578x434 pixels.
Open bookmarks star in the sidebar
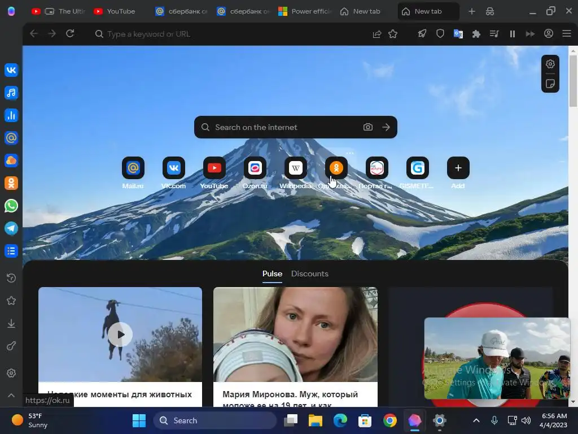pyautogui.click(x=11, y=301)
